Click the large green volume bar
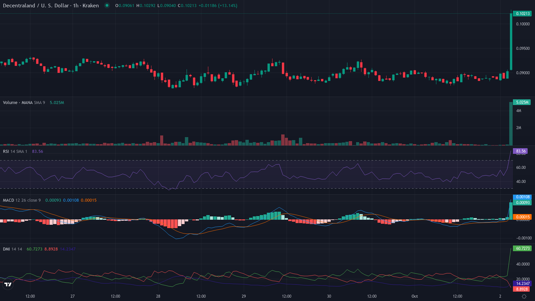Viewport: 535px width, 301px height. click(511, 124)
